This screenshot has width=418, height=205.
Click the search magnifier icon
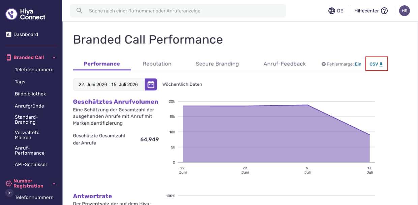point(79,11)
